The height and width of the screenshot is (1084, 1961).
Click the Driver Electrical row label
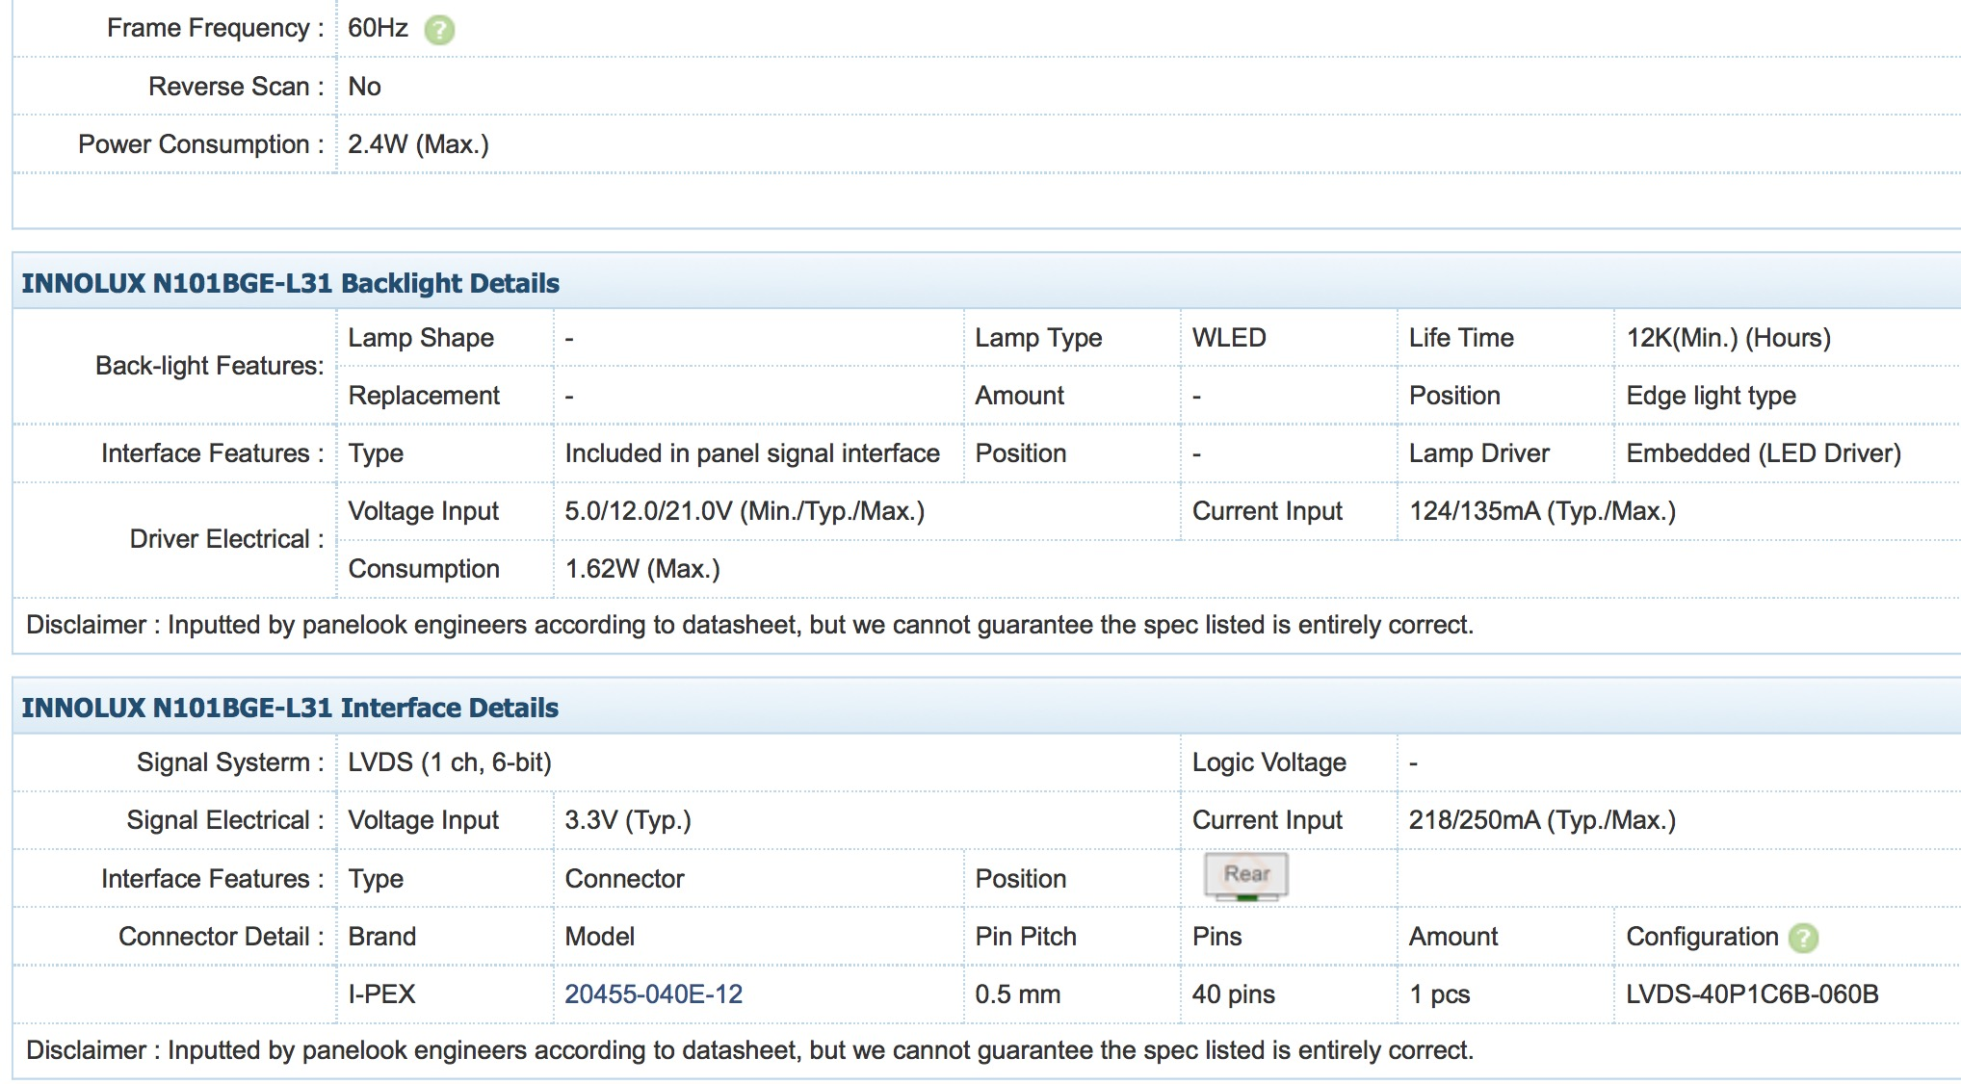(x=226, y=539)
